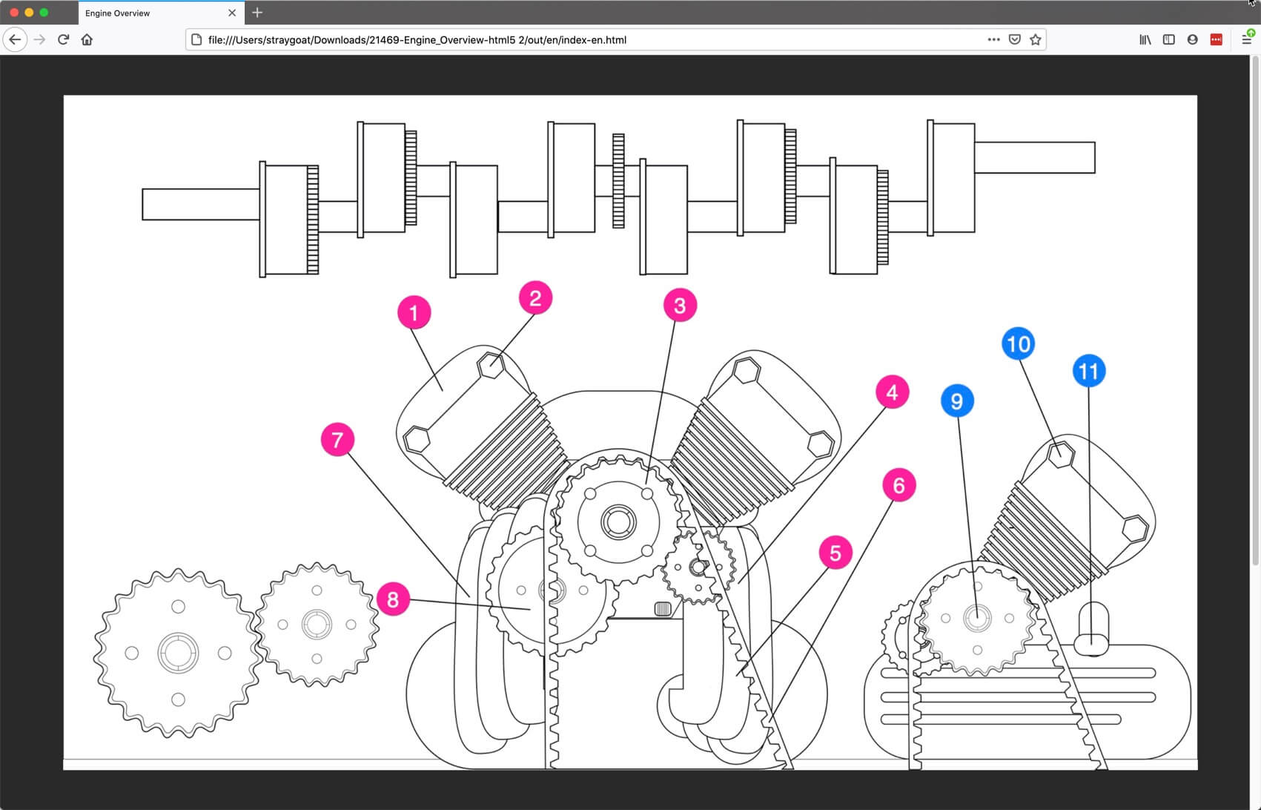Open the Firefox account menu
Screen dimensions: 1261x810
(1193, 39)
